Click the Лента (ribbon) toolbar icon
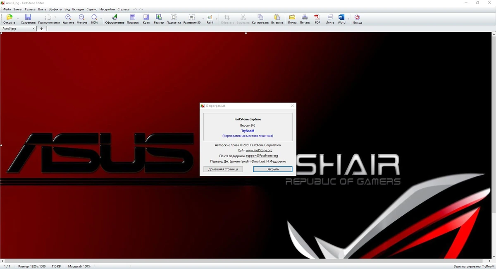496x269 pixels. [330, 17]
